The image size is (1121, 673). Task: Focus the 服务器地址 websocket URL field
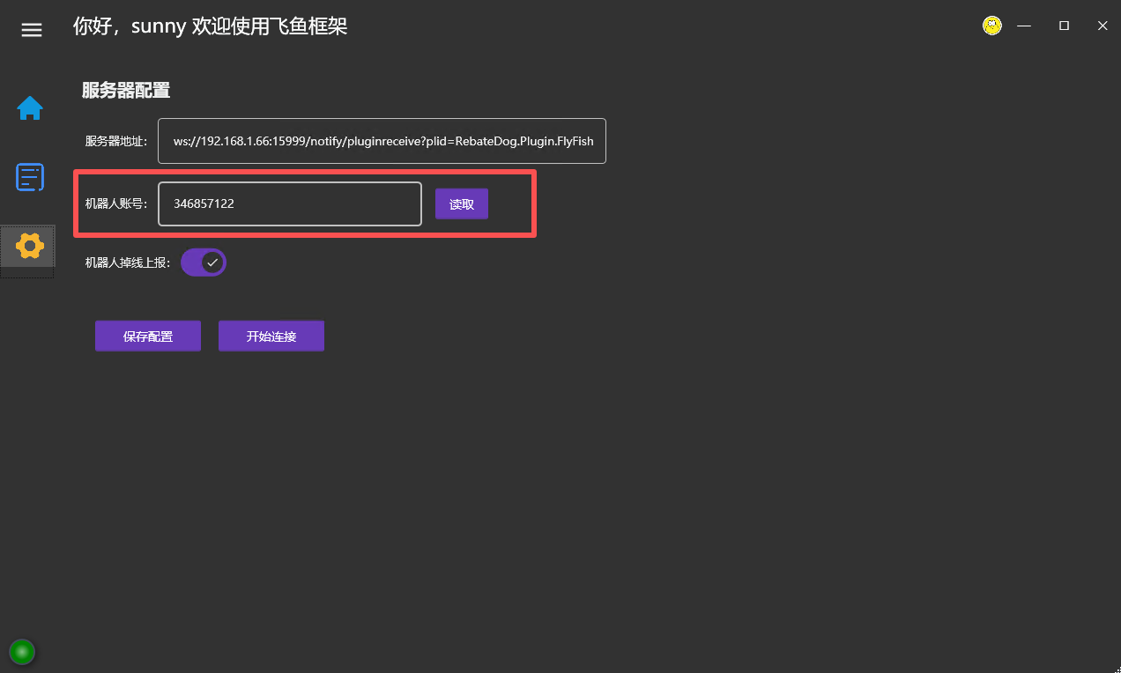tap(382, 141)
